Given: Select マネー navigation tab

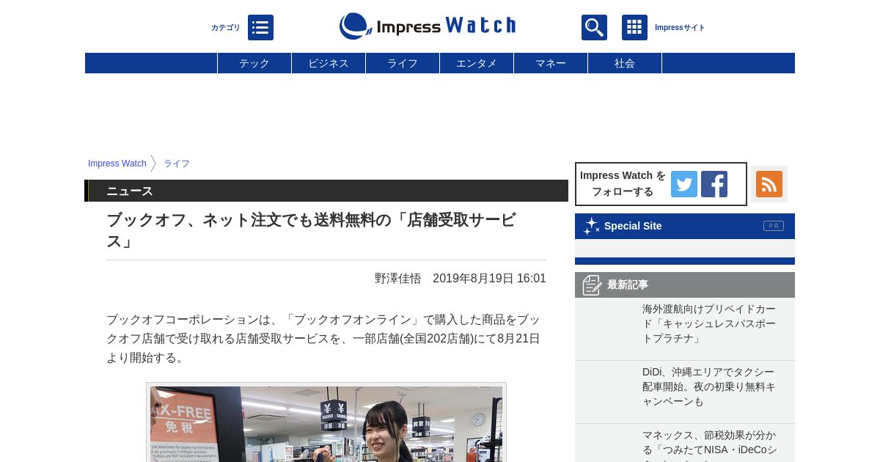Looking at the screenshot, I should pos(551,63).
